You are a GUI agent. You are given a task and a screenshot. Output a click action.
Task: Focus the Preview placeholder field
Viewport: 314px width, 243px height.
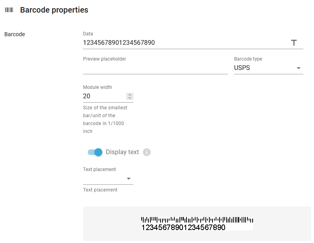pos(155,68)
